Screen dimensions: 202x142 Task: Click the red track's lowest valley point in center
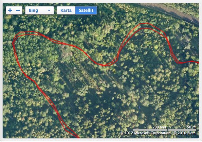pos(104,65)
